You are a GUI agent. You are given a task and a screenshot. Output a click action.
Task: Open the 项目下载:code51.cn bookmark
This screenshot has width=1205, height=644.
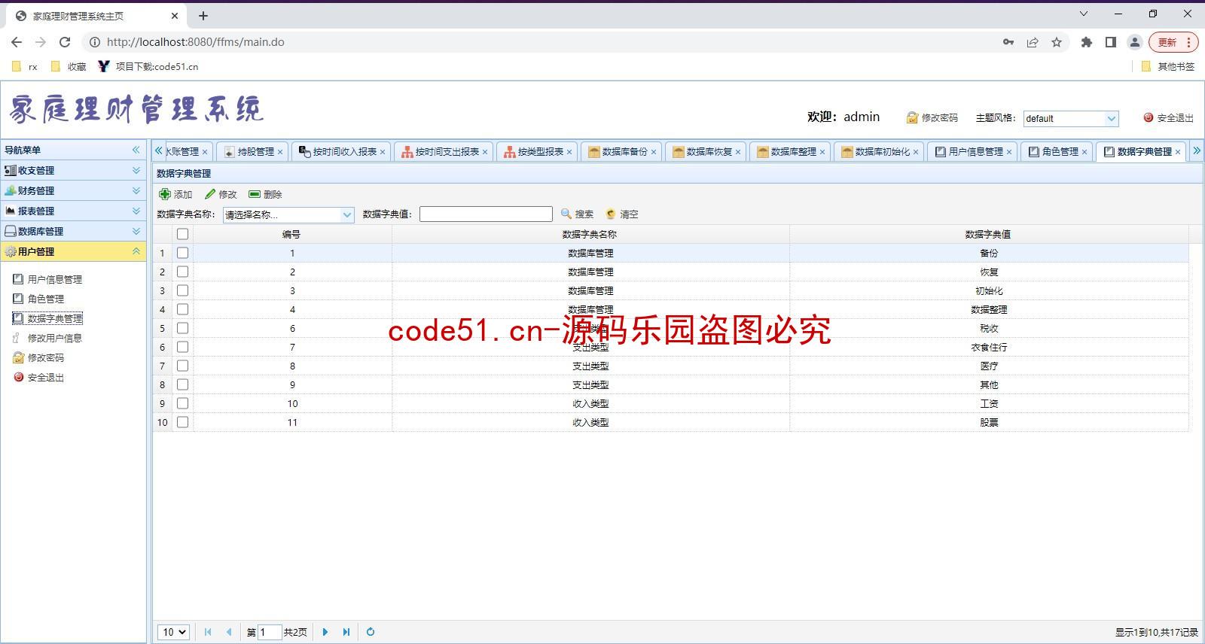[148, 66]
